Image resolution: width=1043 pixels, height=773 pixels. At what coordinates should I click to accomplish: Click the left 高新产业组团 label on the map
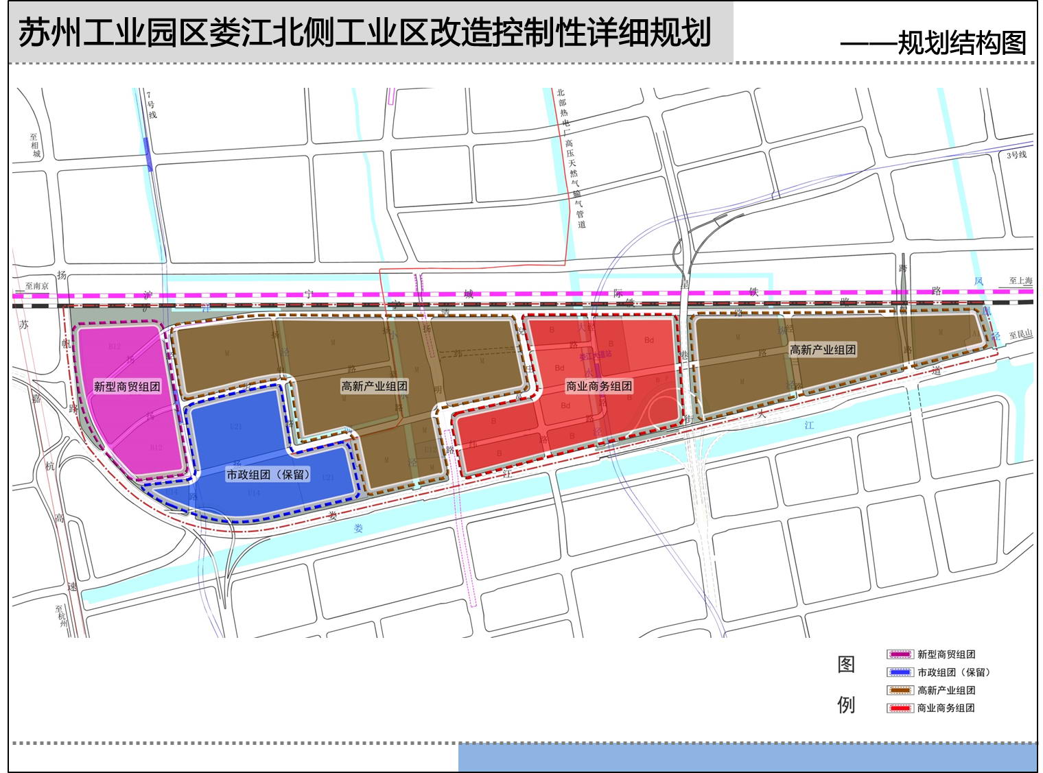pos(375,386)
